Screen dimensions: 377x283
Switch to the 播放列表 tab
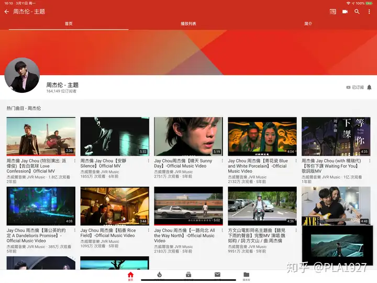coord(188,24)
